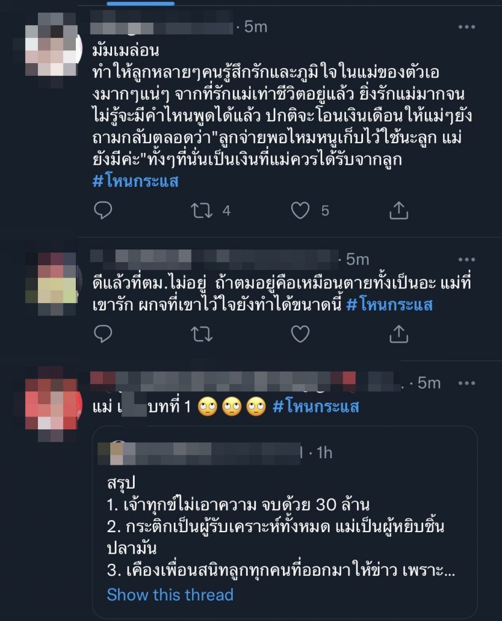Open #โหนกระแส hashtag beside eye-roll emojis
Screen dimensions: 502x621
click(x=316, y=407)
